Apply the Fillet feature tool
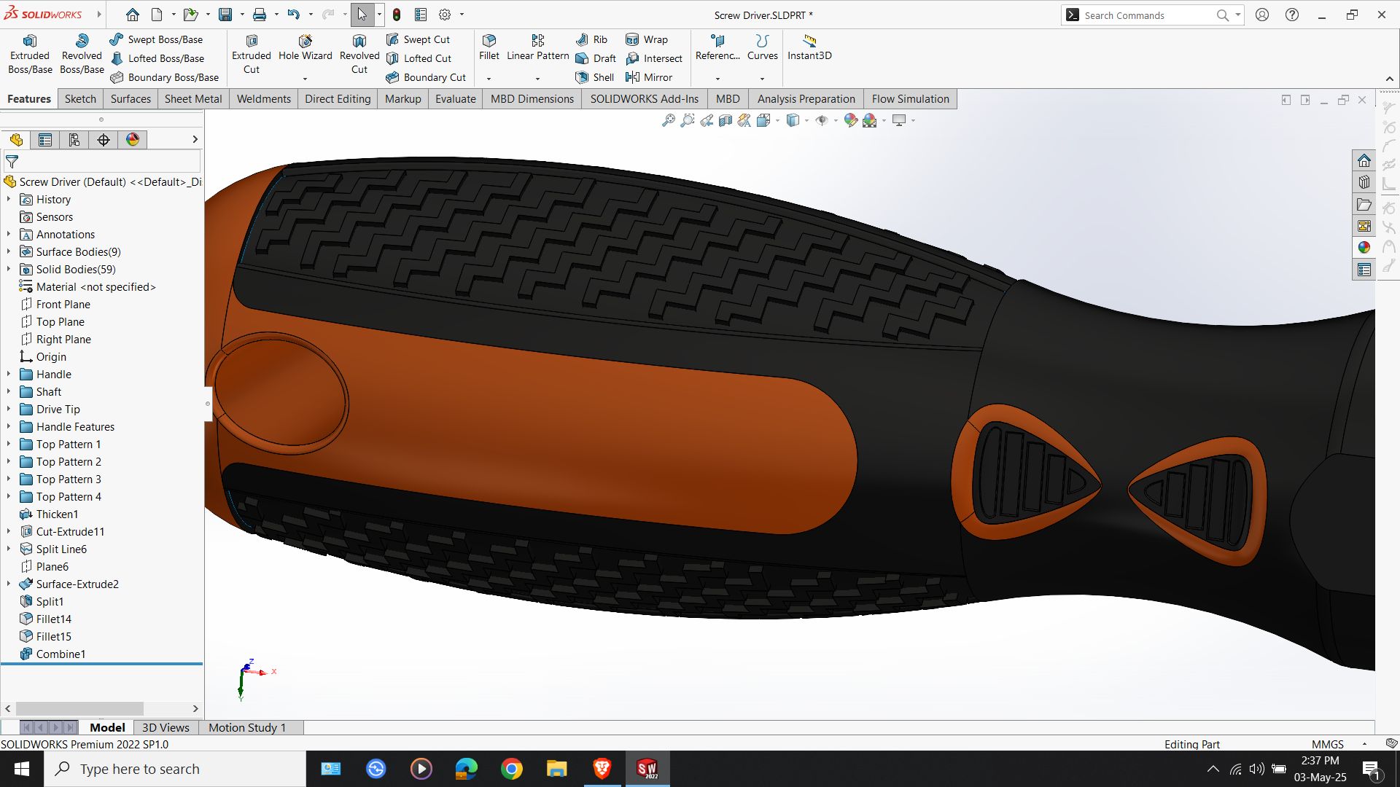1400x787 pixels. [489, 48]
